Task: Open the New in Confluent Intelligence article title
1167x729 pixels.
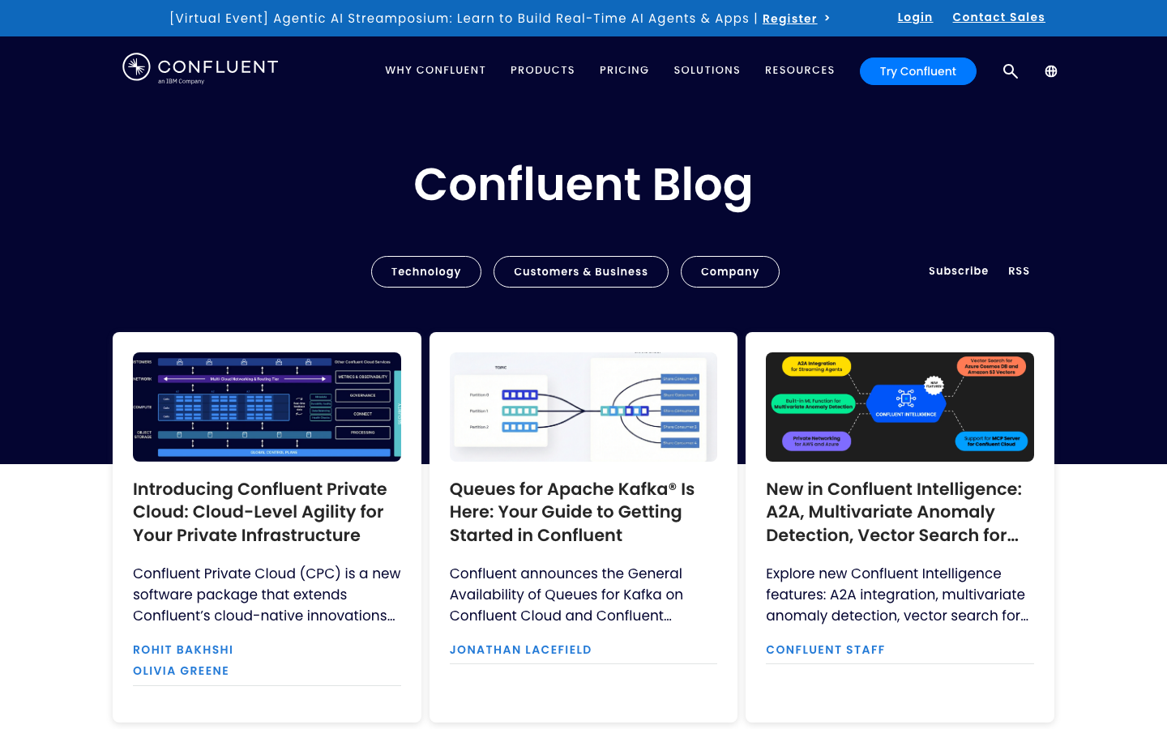Action: pyautogui.click(x=894, y=512)
